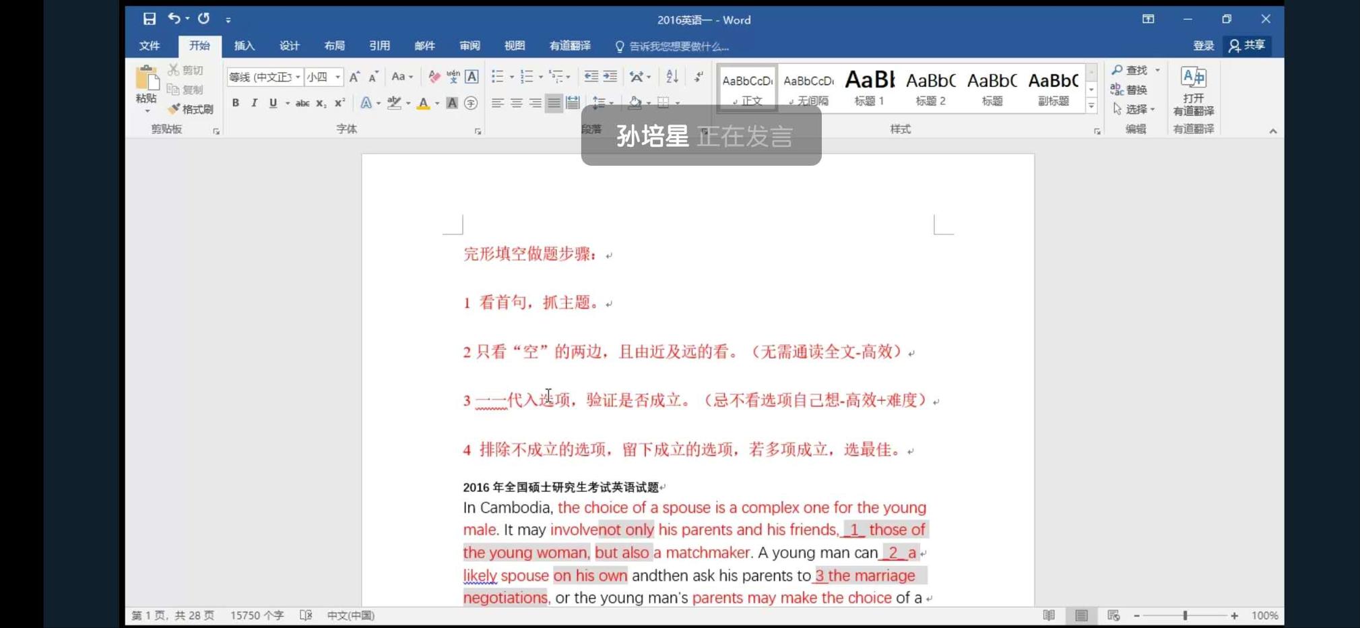Open the Youdao Translate icon in ribbon

click(1193, 91)
